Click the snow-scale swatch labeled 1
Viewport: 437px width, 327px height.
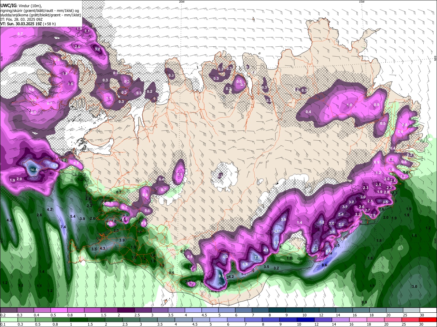[92, 310]
